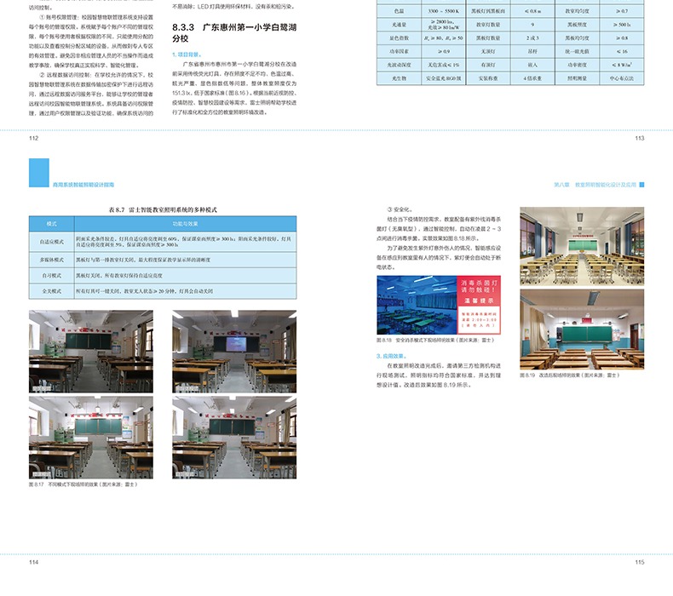Select the bottom-left classroom photo of figure 8.17
Viewport: 673px width, 596px height.
pyautogui.click(x=91, y=438)
